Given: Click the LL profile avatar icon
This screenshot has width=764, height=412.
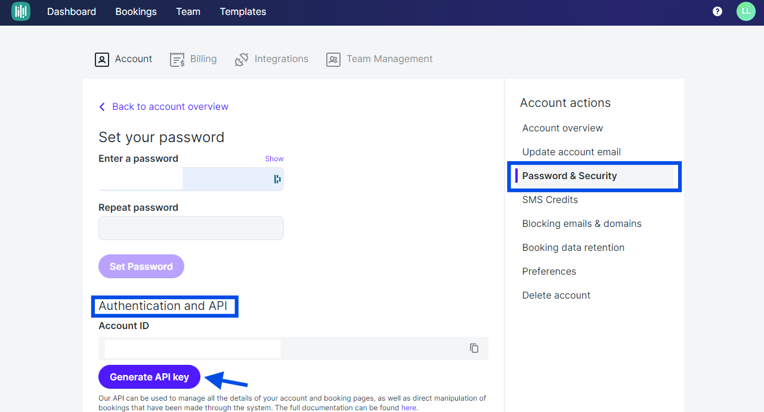Looking at the screenshot, I should [746, 11].
